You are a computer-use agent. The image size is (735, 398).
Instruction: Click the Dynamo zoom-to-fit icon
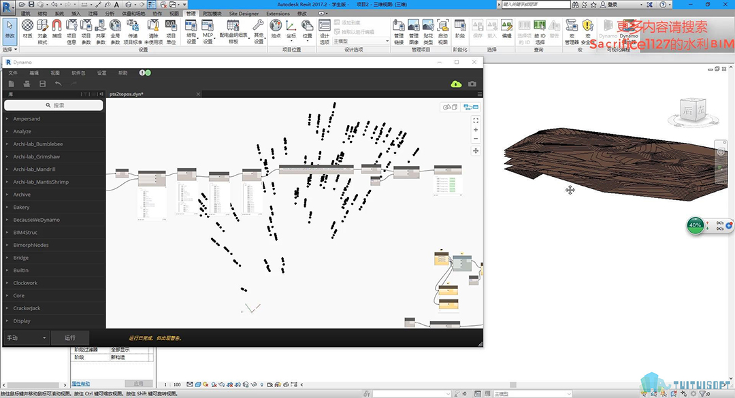(x=475, y=120)
